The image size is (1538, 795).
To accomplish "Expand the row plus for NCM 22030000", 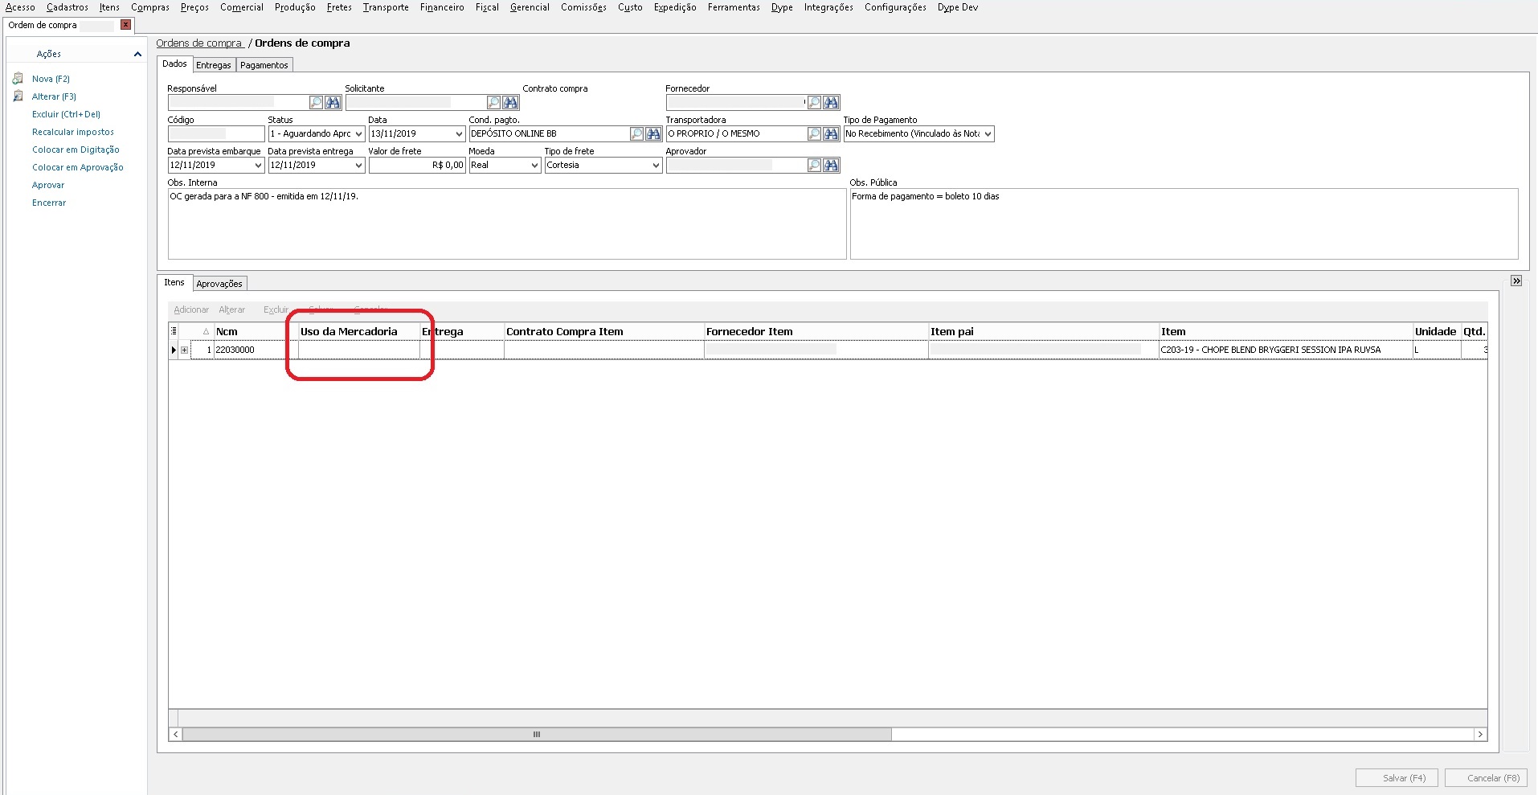I will [184, 350].
